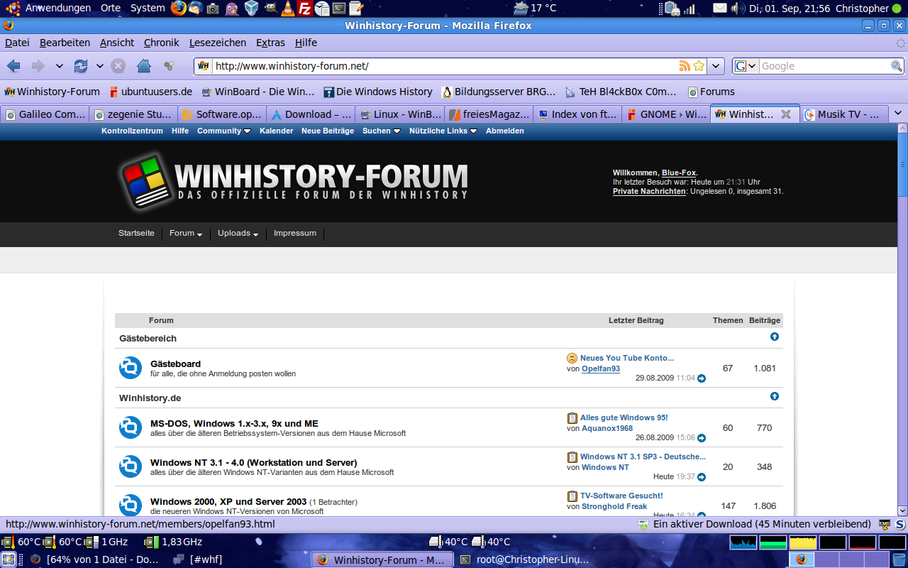Click the Google search input field
Screen dimensions: 908x568
(824, 66)
